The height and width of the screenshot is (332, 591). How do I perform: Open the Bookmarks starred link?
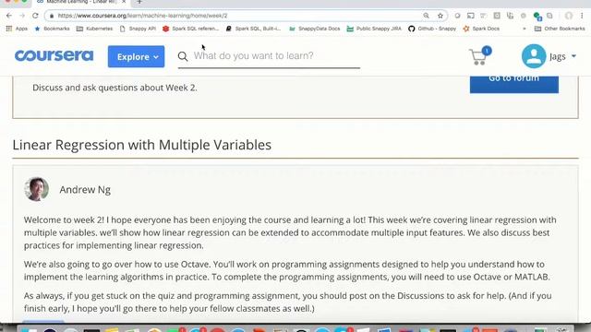pos(52,29)
